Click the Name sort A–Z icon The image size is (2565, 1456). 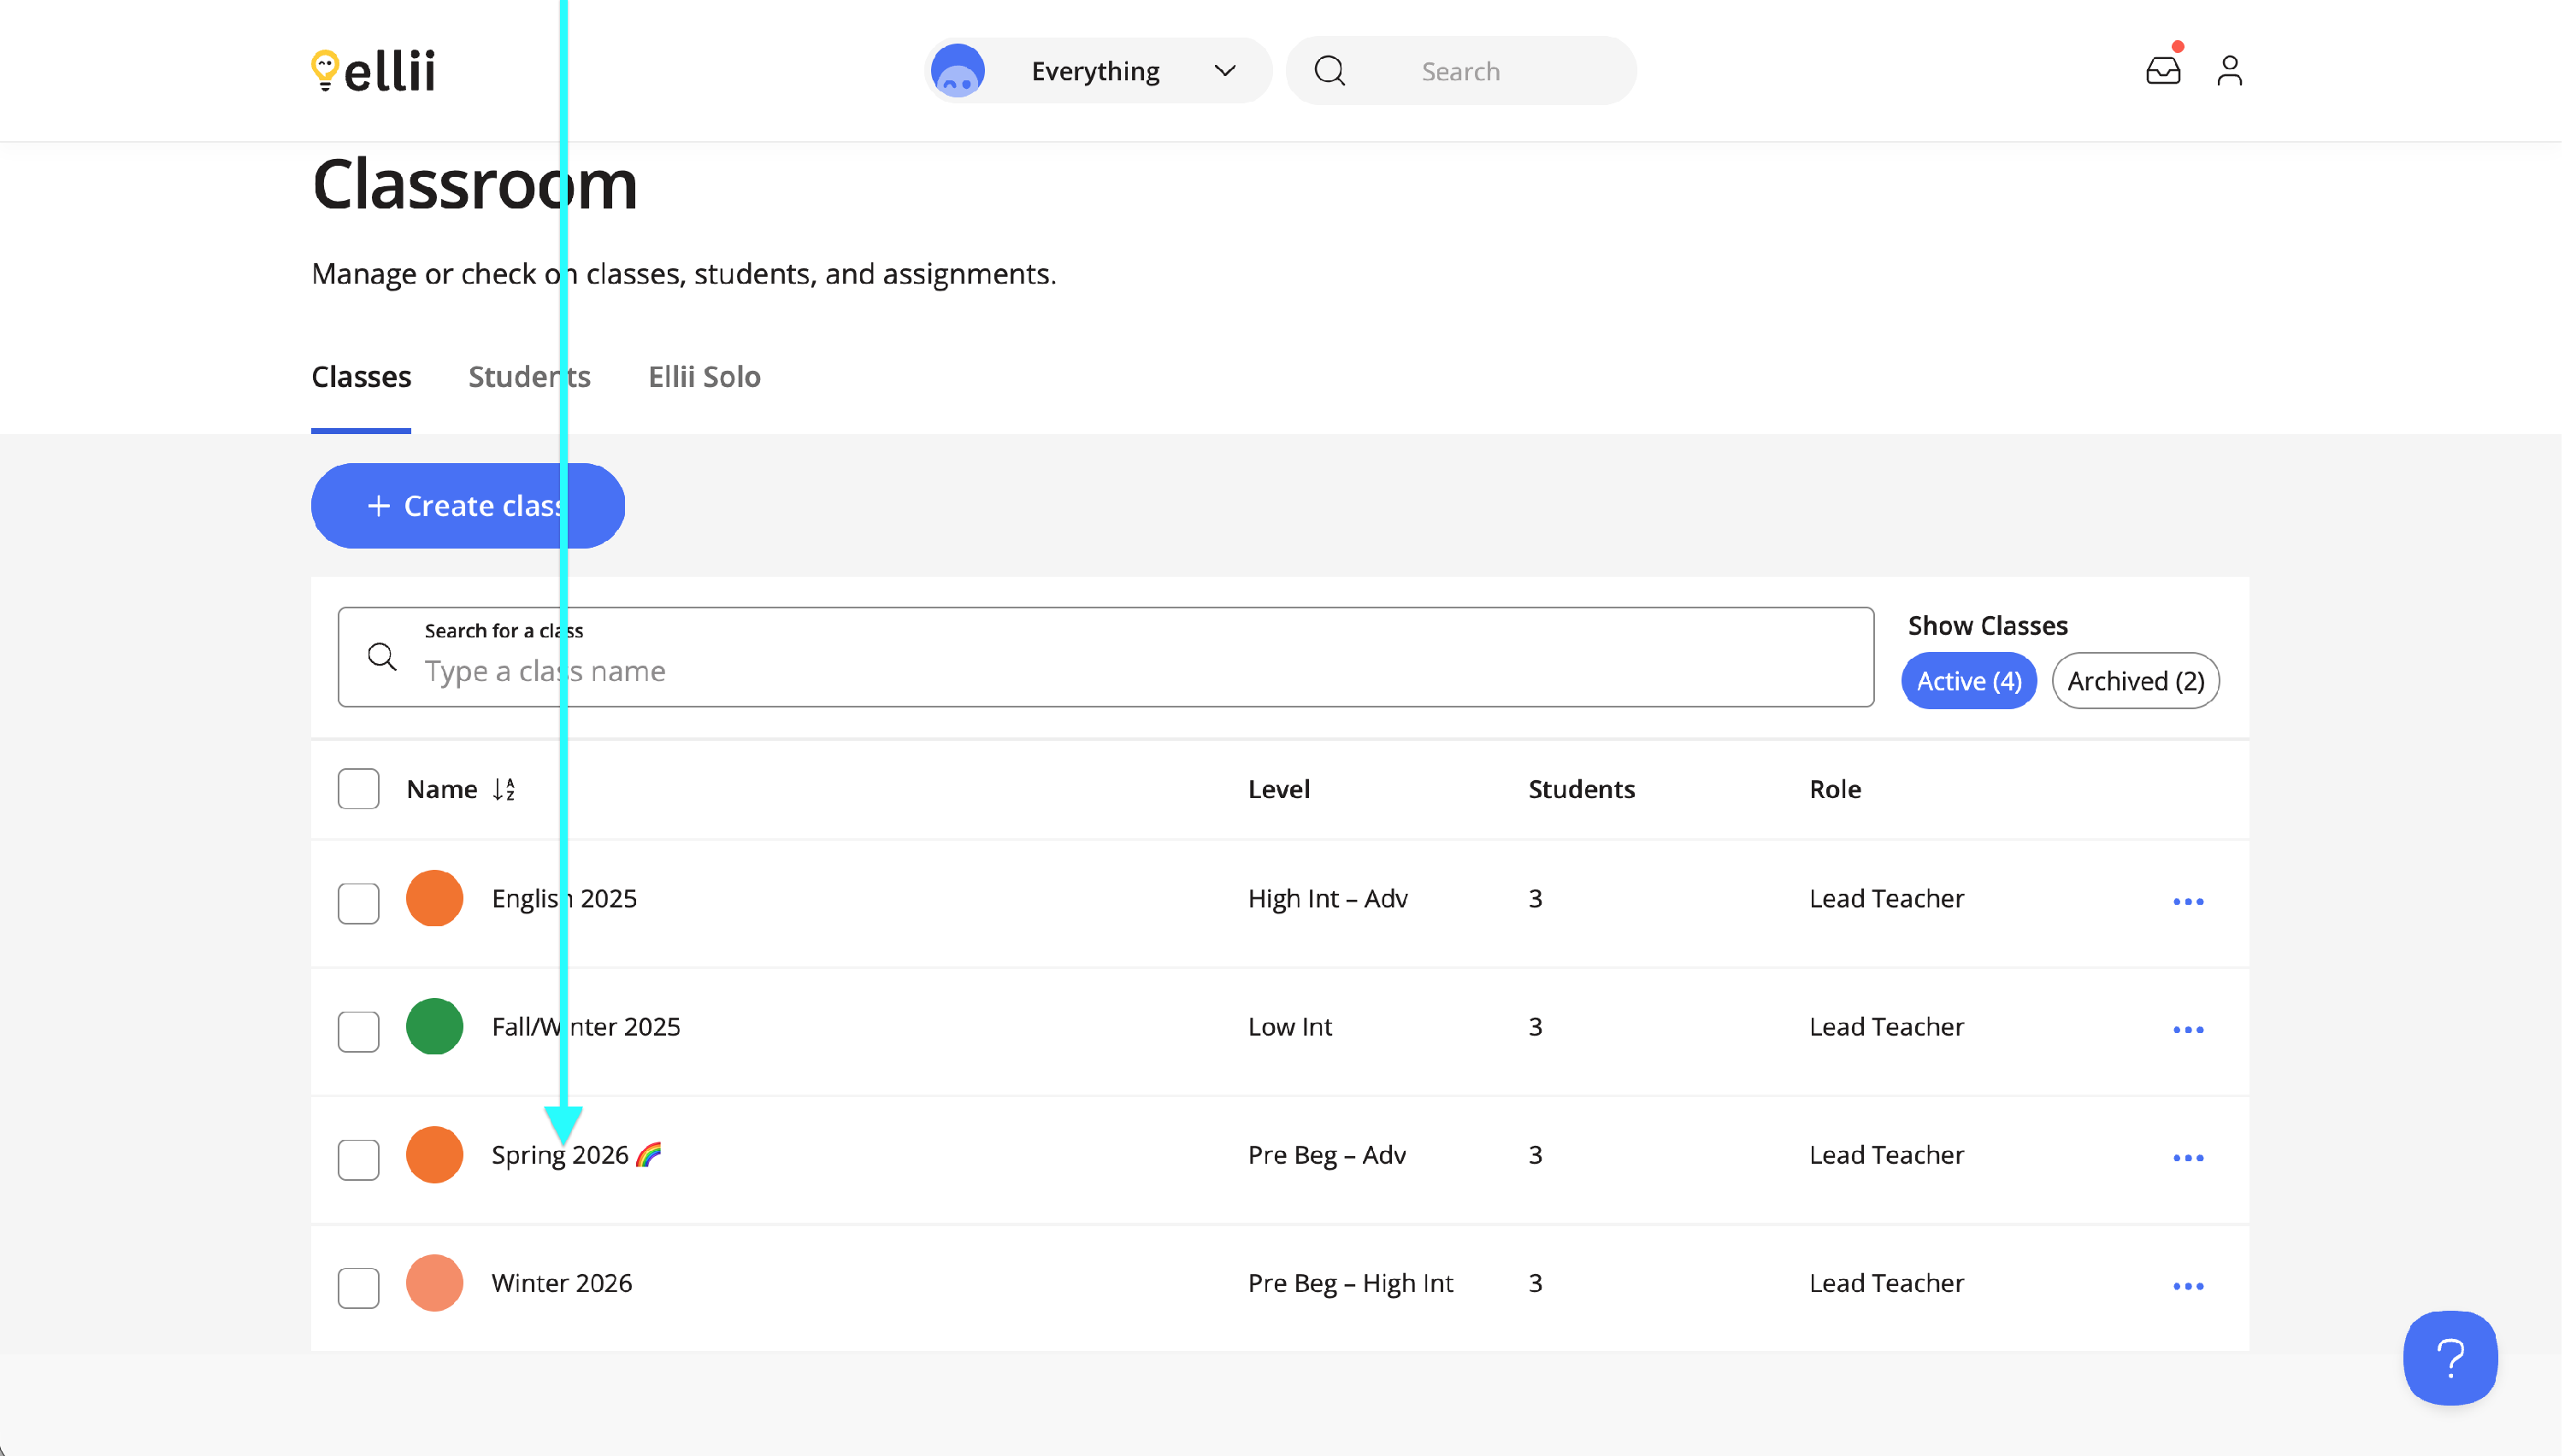click(x=504, y=790)
